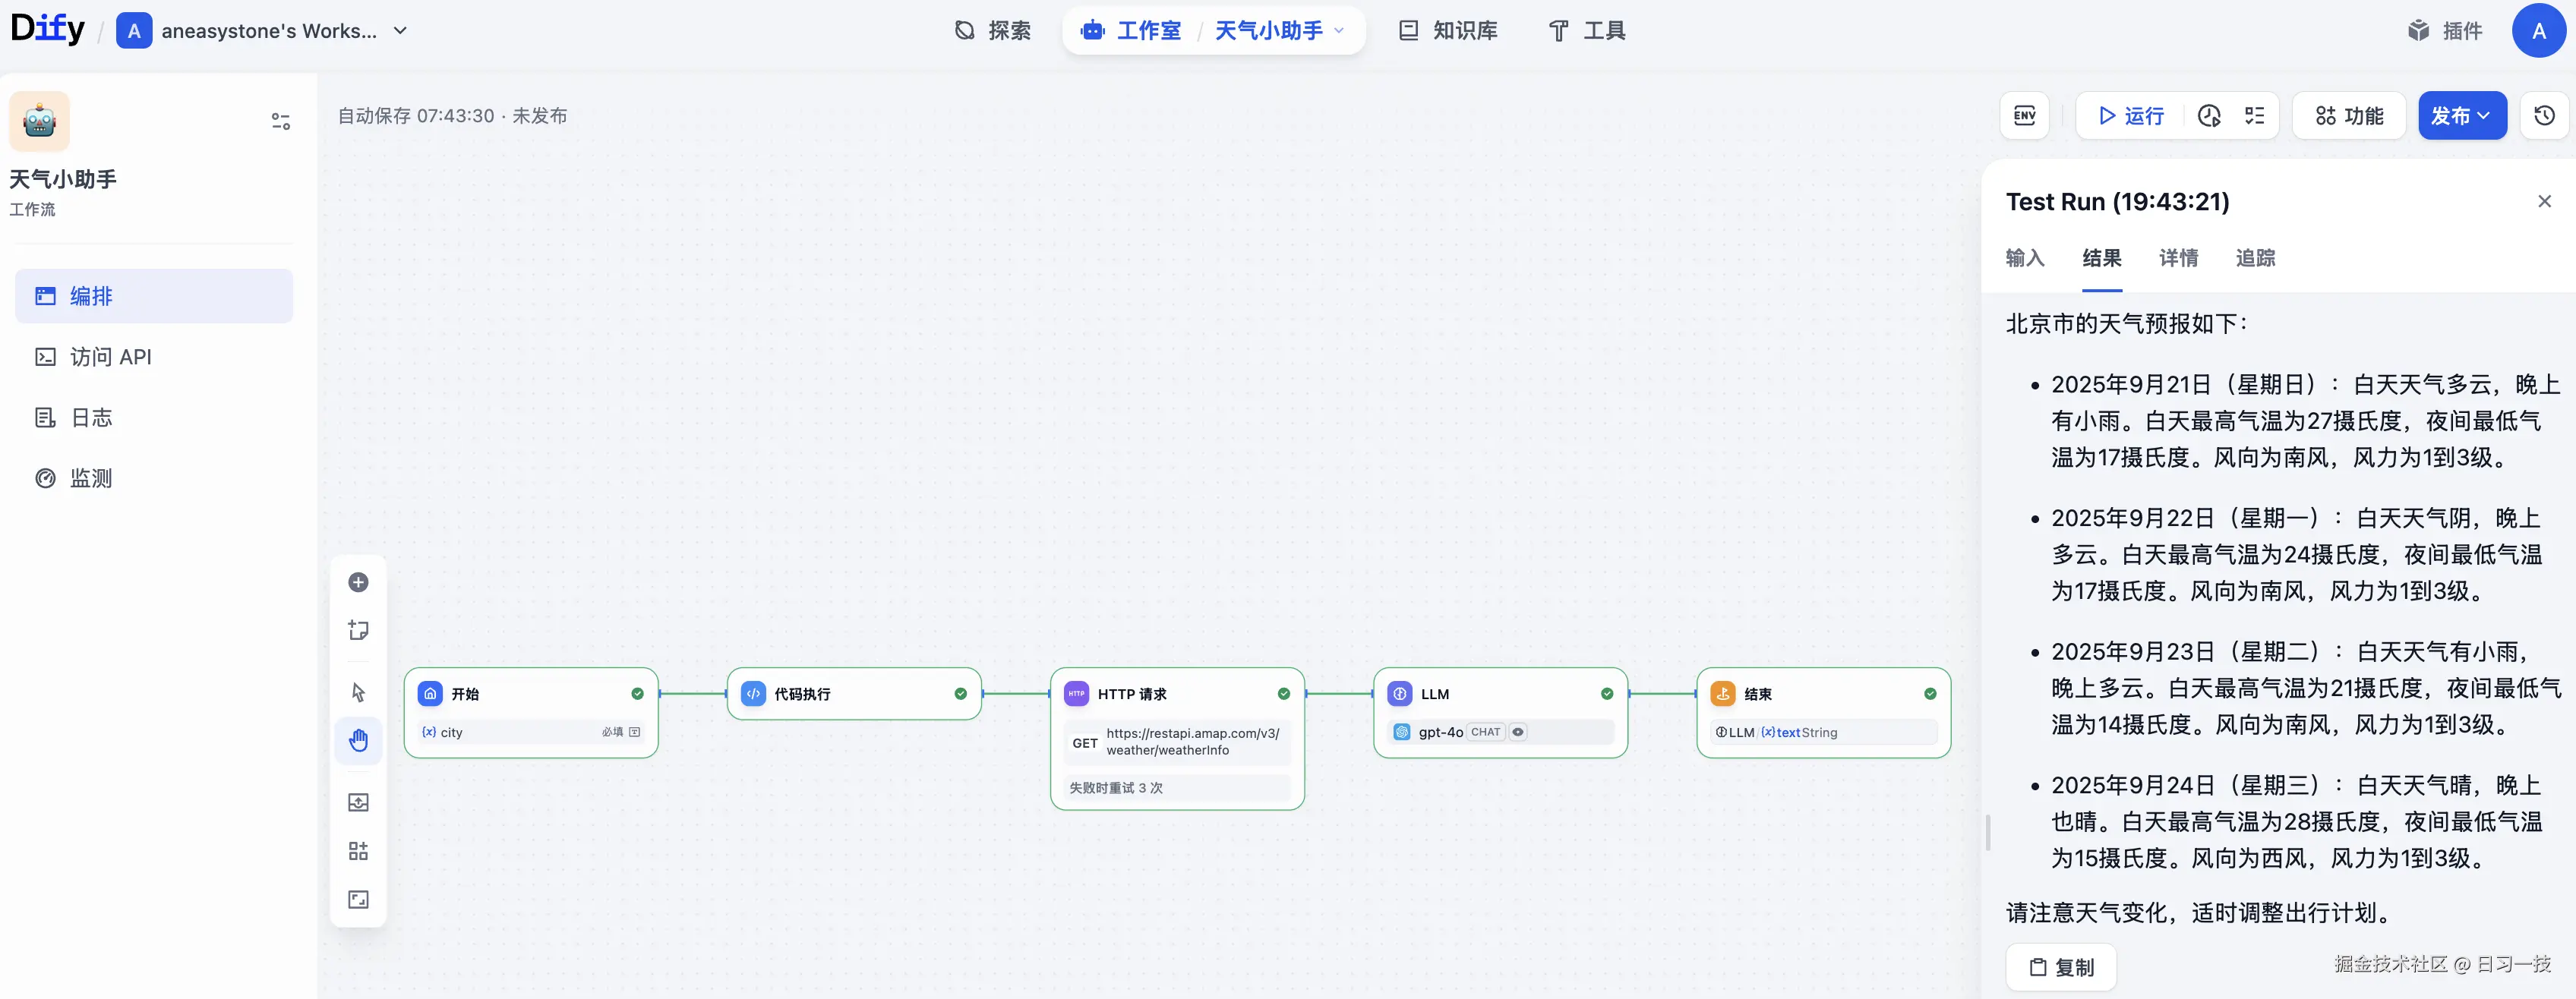Select the 日志 item in left sidebar

point(90,417)
